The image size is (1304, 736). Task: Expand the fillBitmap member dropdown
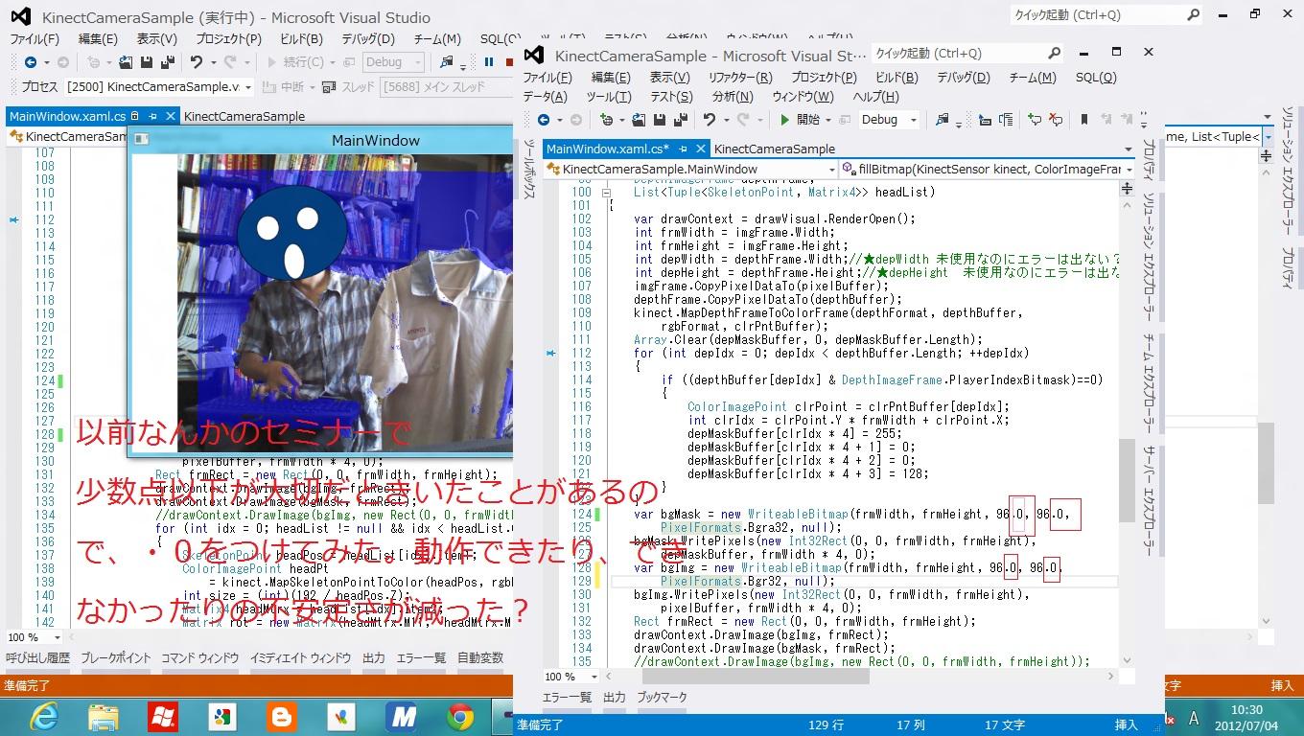pyautogui.click(x=1129, y=170)
